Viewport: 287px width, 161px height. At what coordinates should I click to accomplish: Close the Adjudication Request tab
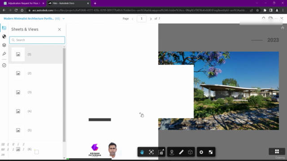pyautogui.click(x=43, y=3)
